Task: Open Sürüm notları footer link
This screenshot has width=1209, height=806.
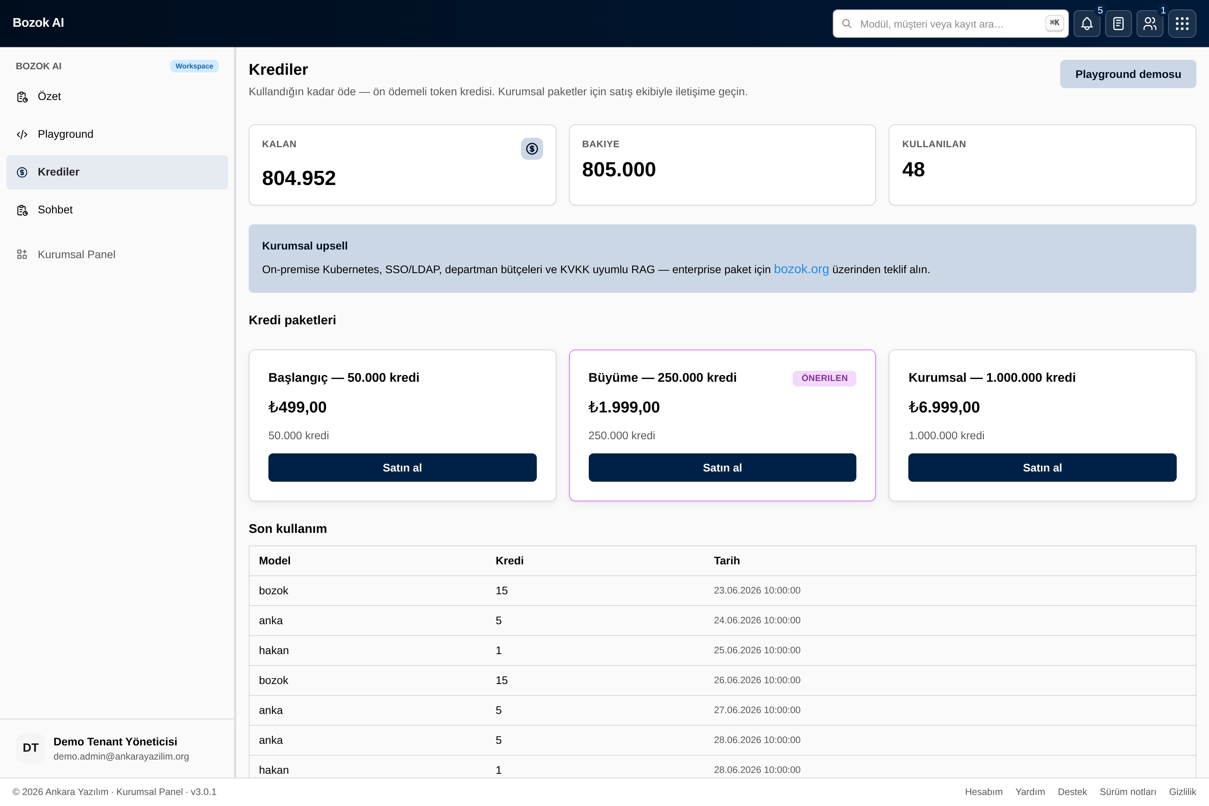Action: [x=1128, y=792]
